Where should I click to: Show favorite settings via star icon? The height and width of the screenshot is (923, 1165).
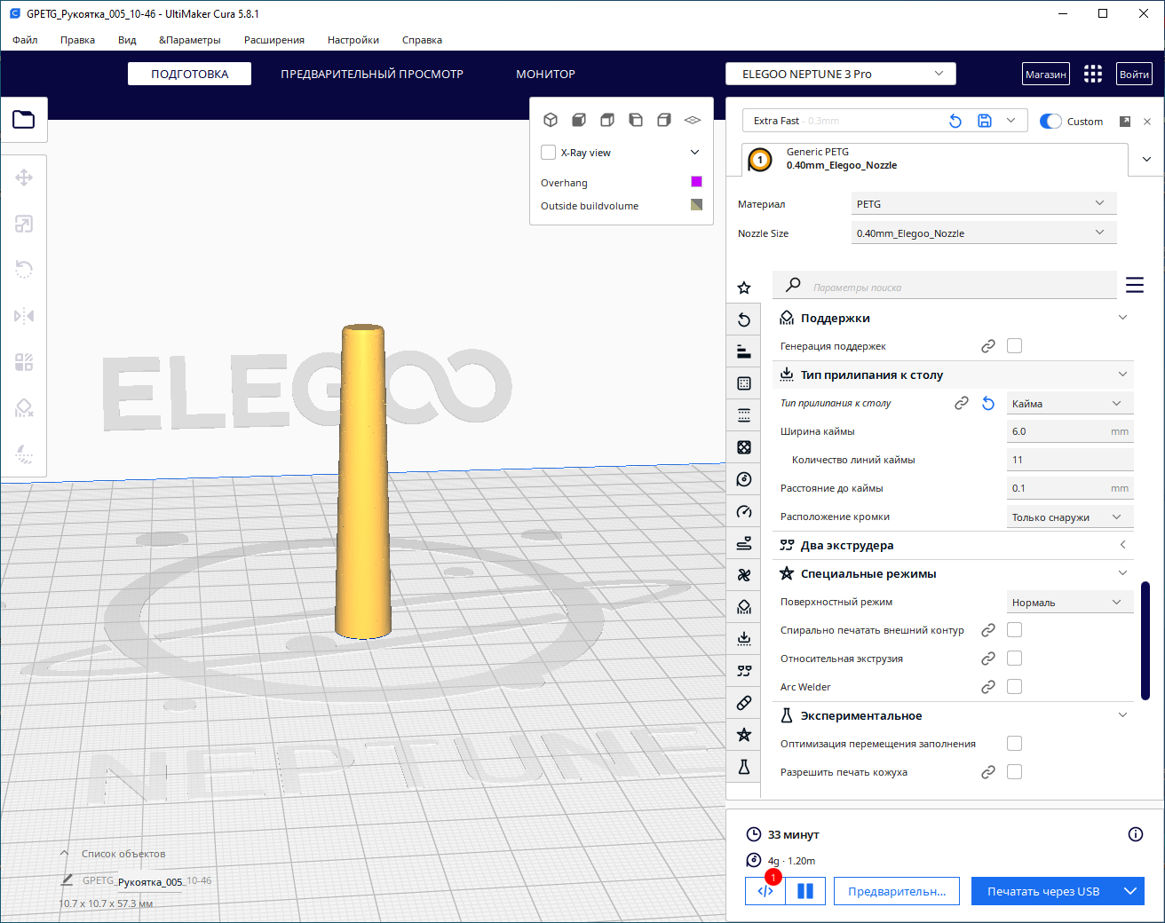[x=744, y=288]
